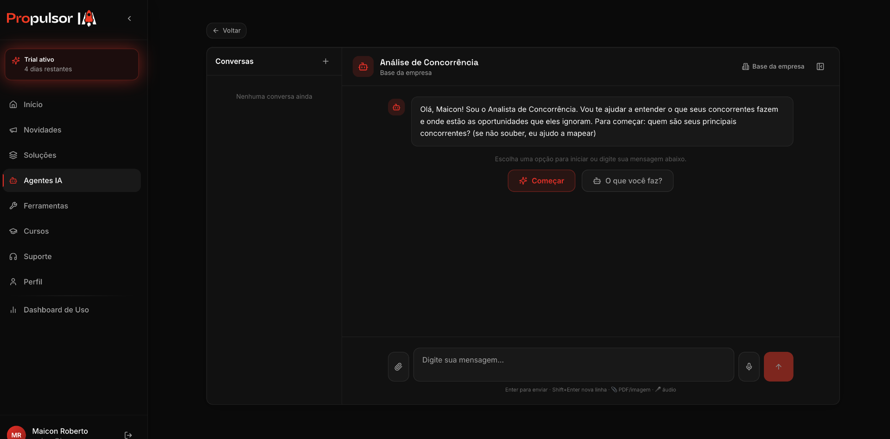Log out using the exit icon
This screenshot has width=890, height=439.
128,435
